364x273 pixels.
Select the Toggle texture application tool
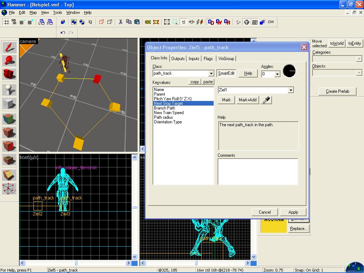[x=9, y=119]
